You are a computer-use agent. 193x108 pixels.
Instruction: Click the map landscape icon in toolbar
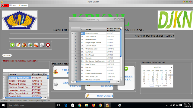tap(30, 45)
